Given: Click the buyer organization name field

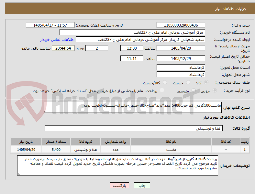Looking at the screenshot, I should coord(132,32).
